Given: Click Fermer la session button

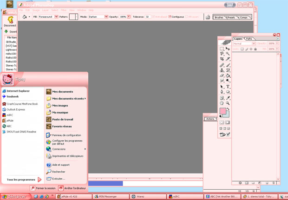Looking at the screenshot, I should [x=43, y=188].
